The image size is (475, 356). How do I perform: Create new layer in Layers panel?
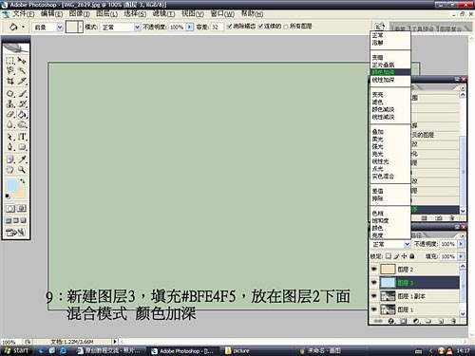click(x=441, y=321)
